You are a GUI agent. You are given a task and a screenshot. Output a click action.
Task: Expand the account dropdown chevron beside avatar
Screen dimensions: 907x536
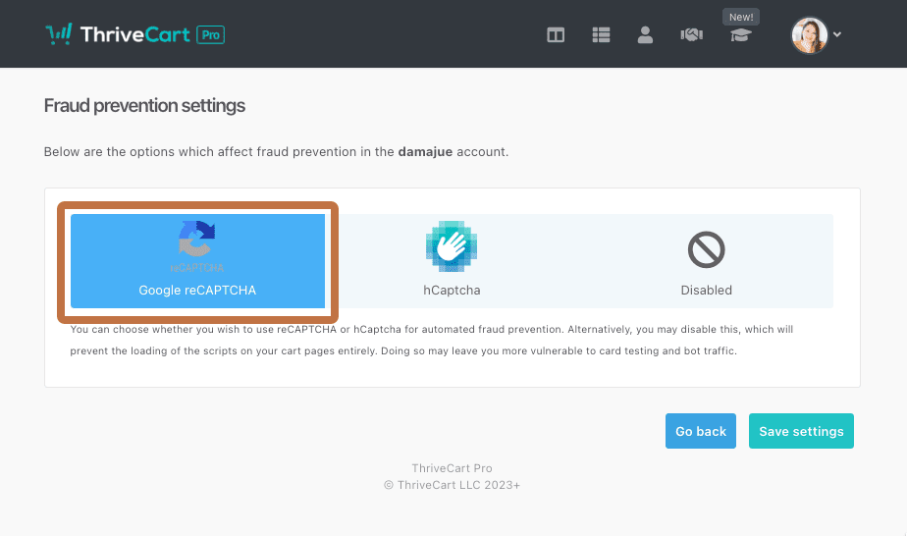[x=837, y=34]
